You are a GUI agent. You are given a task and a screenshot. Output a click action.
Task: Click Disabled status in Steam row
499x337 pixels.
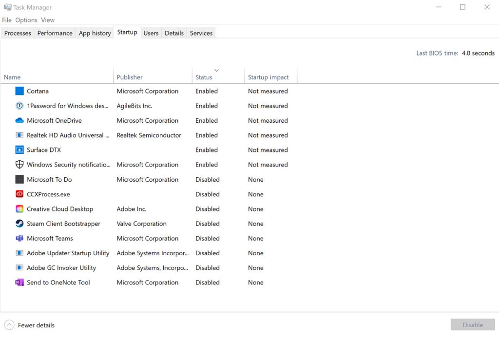pyautogui.click(x=208, y=224)
